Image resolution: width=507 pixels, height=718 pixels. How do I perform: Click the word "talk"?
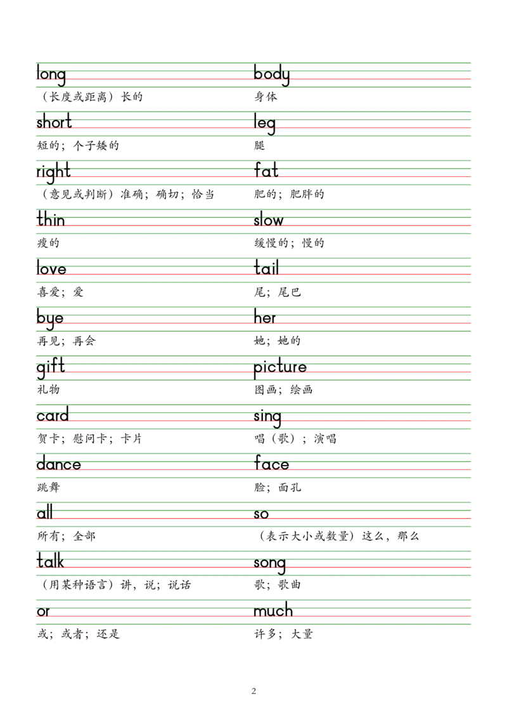(x=51, y=562)
